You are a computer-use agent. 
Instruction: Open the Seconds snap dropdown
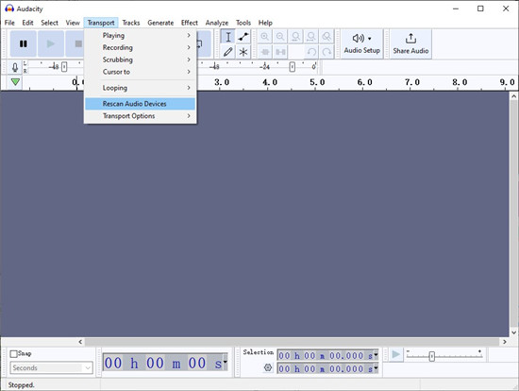pos(52,367)
